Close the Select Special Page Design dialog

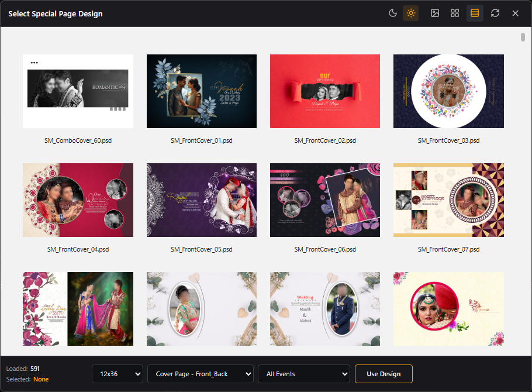click(515, 13)
